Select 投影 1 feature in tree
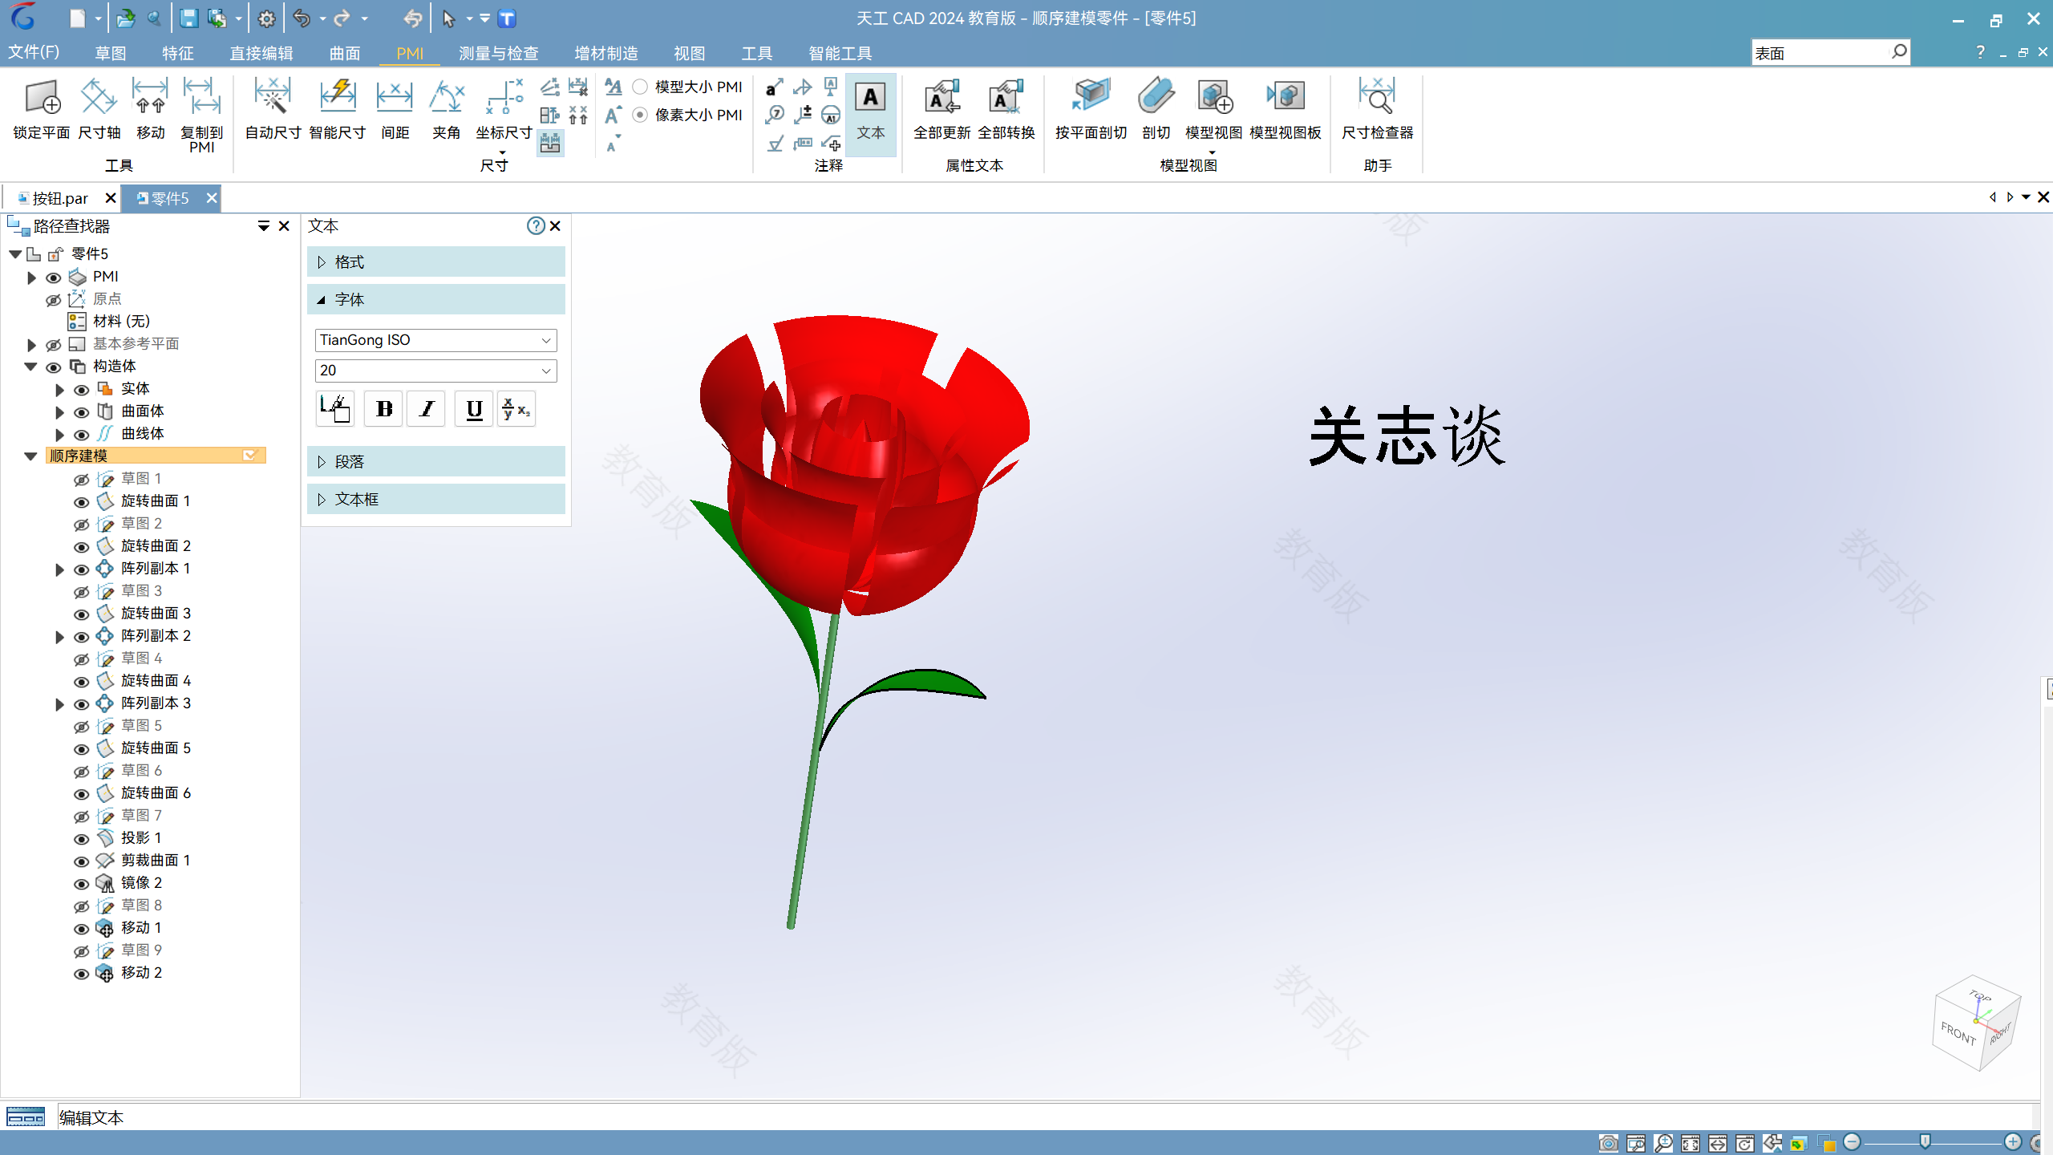The height and width of the screenshot is (1155, 2053). 141,838
